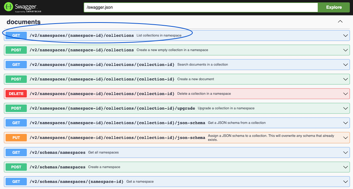Click json-schema path beside 'Assign a JSON schema'
Image resolution: width=353 pixels, height=189 pixels.
[x=117, y=138]
